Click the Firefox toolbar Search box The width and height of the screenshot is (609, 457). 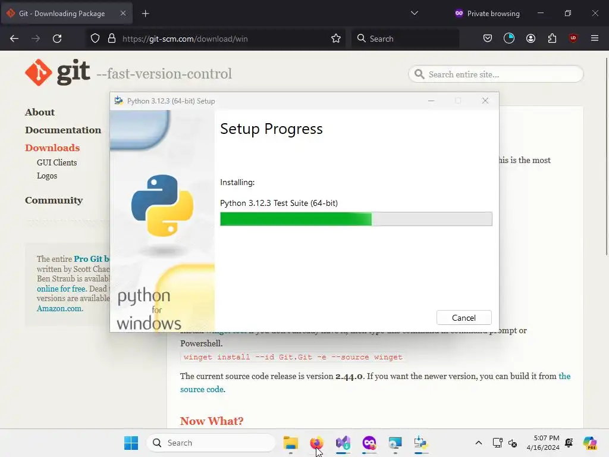click(405, 39)
